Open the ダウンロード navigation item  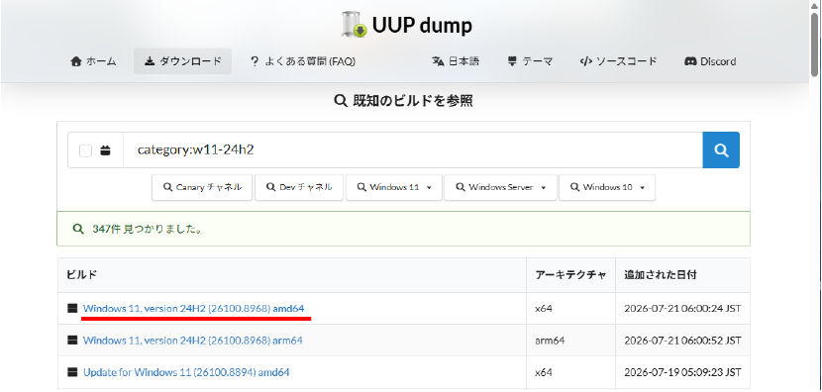point(182,61)
